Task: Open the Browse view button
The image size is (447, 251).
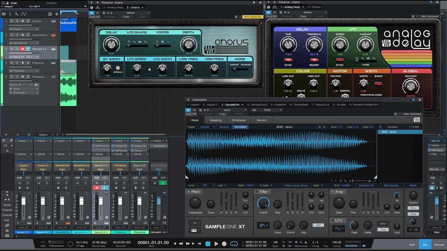Action: [x=439, y=245]
